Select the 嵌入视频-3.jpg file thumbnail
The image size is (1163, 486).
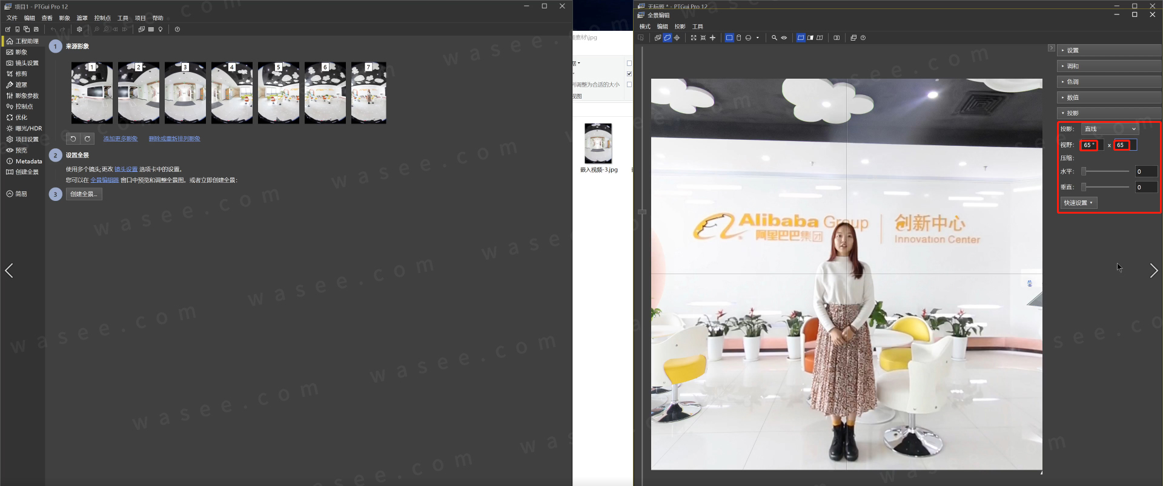(598, 143)
